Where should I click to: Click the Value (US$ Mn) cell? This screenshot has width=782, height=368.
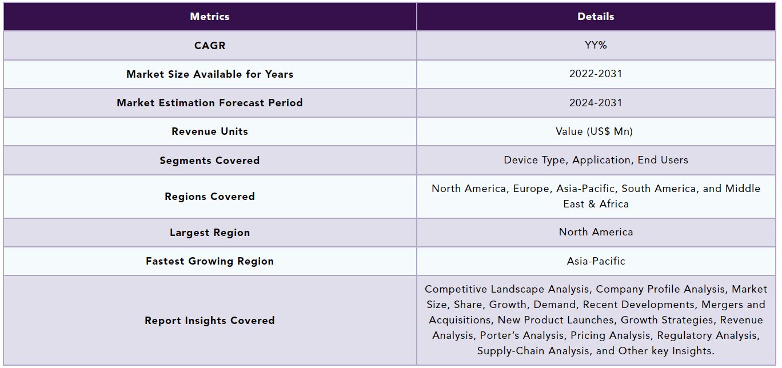pos(596,131)
